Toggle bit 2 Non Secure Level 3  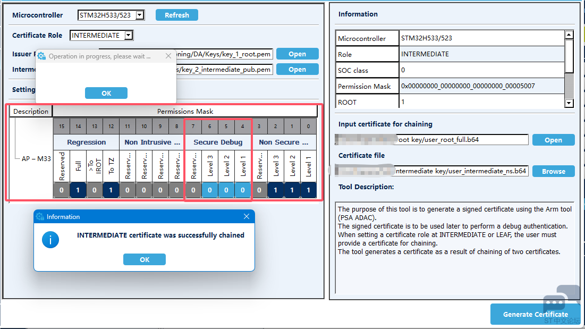[275, 190]
